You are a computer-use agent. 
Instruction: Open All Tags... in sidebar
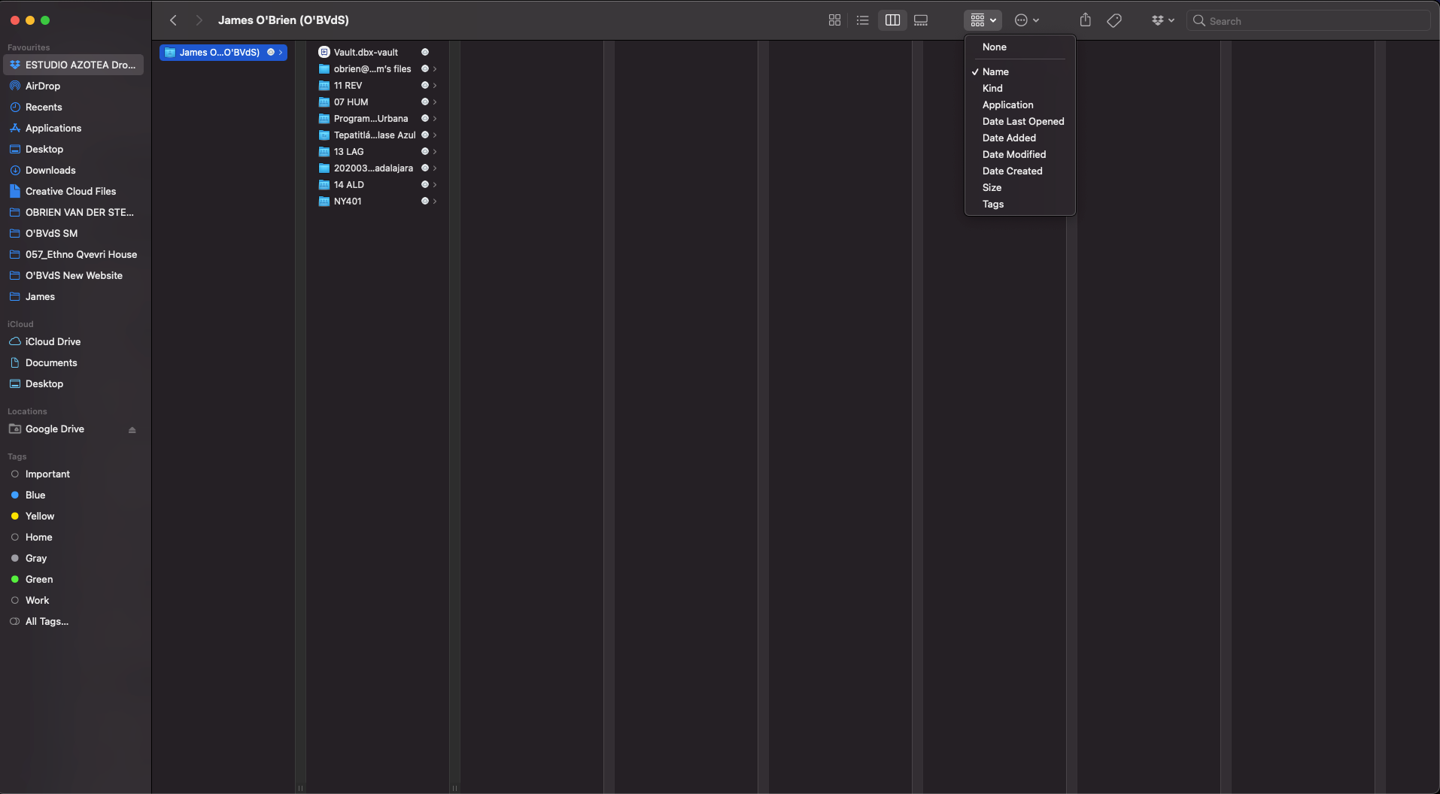click(x=47, y=622)
